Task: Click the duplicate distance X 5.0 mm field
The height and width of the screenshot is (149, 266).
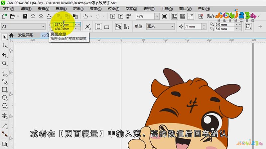Action: (x=225, y=25)
